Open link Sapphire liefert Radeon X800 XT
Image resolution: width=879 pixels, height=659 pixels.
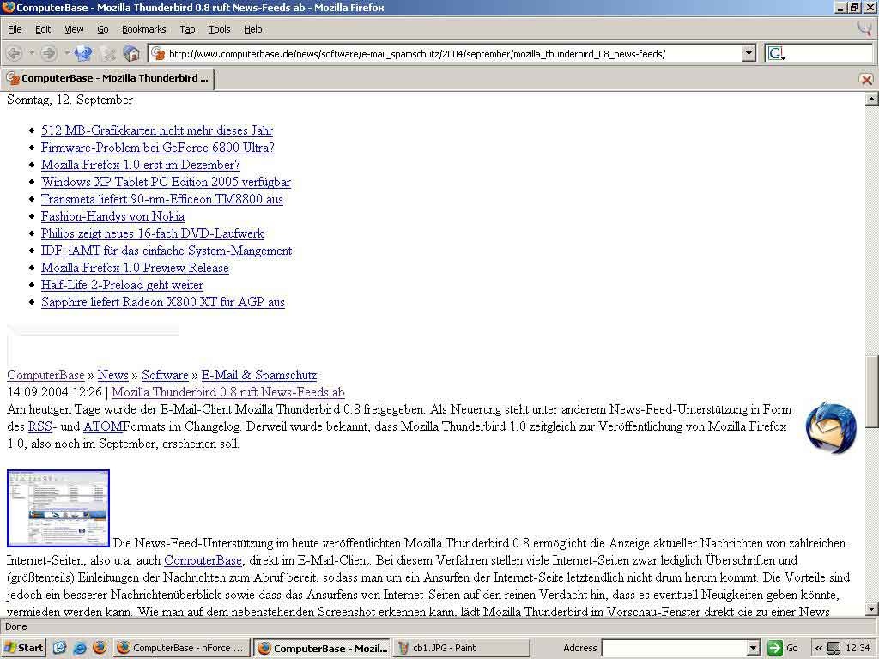163,302
